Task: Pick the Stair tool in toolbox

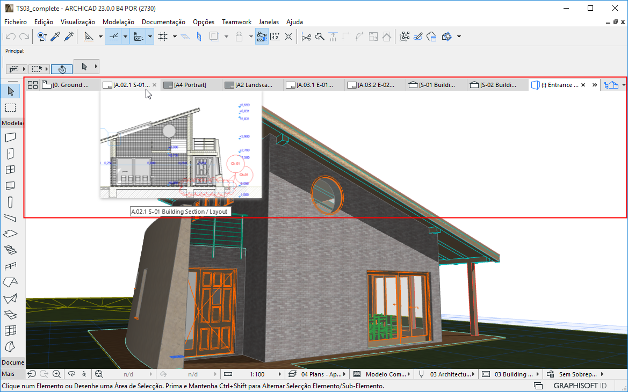Action: click(10, 250)
